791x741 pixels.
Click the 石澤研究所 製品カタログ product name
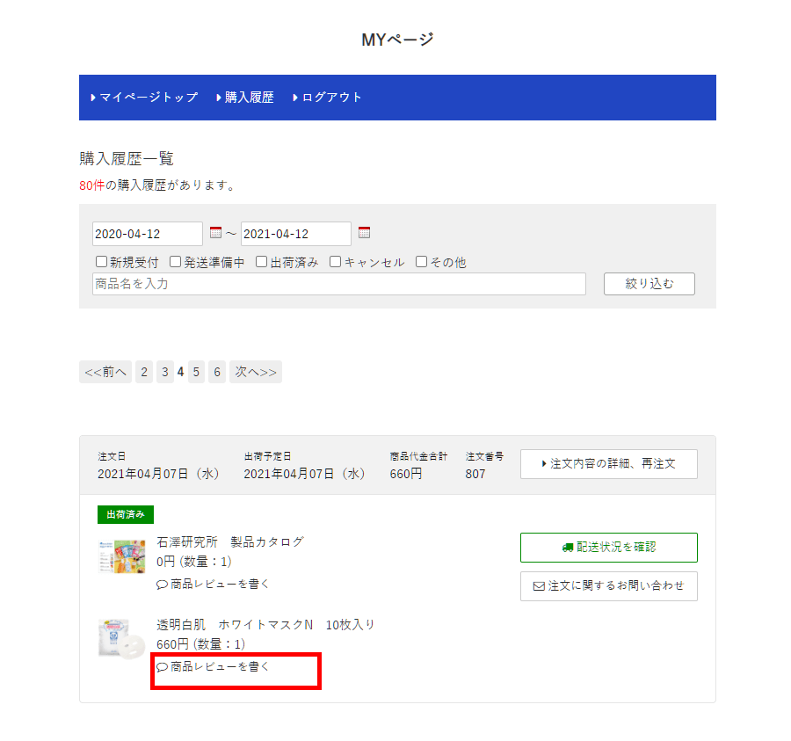230,542
